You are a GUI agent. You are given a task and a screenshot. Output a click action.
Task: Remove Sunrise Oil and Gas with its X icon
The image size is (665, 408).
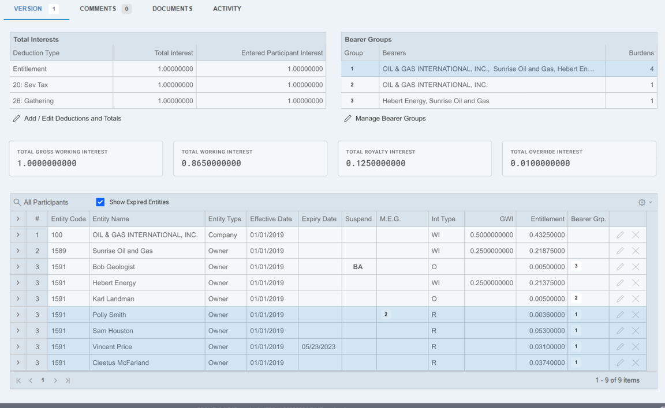point(636,251)
